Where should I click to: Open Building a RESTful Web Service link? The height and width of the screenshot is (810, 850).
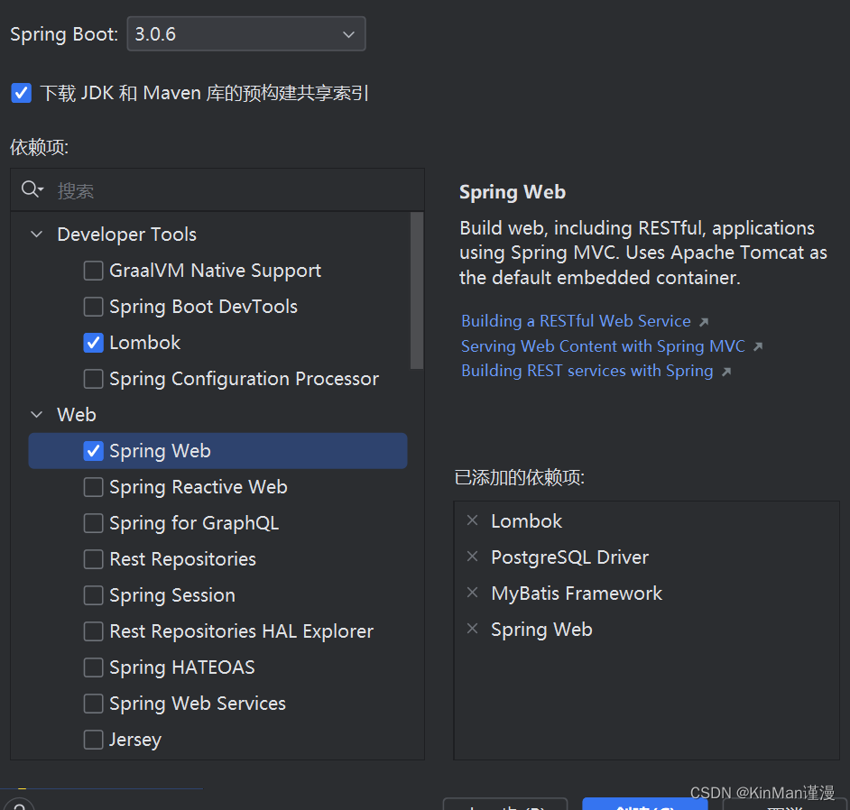576,321
